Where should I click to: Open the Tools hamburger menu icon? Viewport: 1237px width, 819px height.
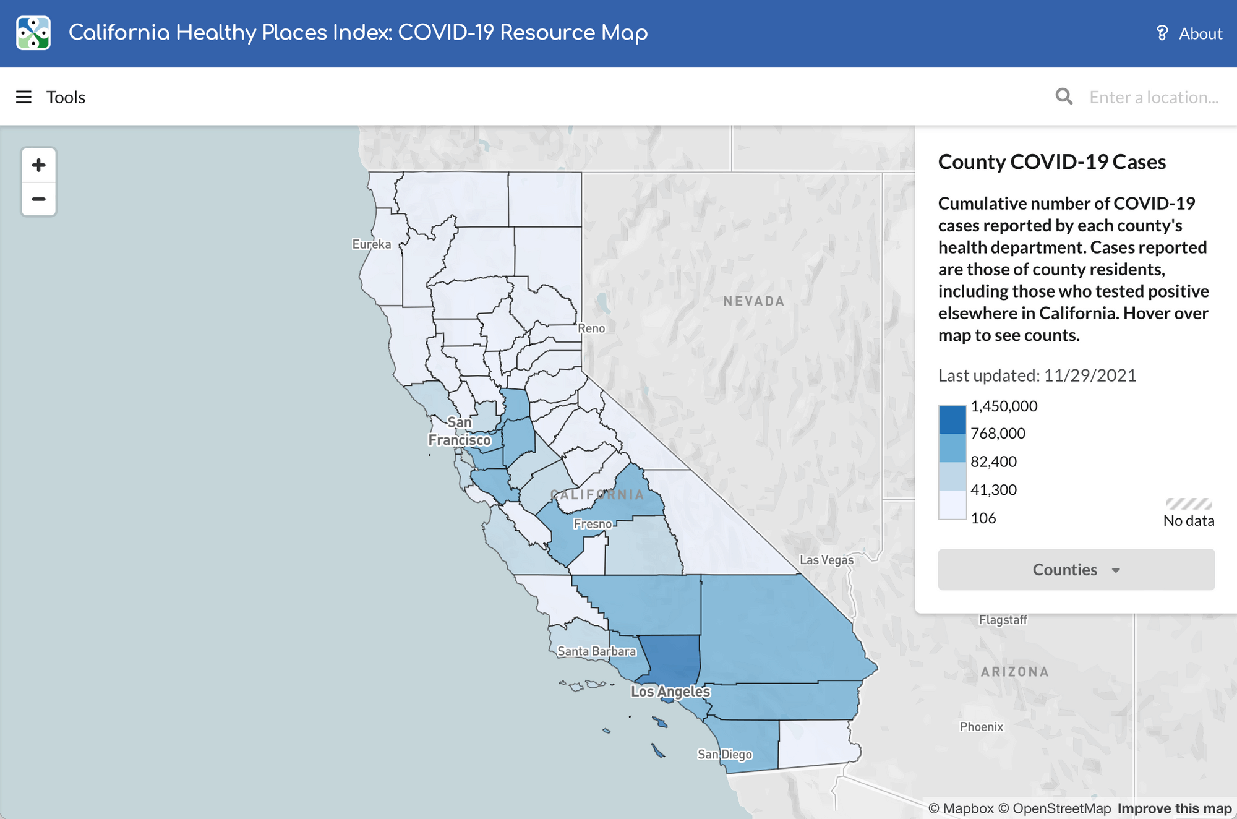[x=24, y=96]
